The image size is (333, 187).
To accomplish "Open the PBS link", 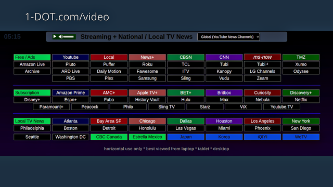I will [x=71, y=78].
